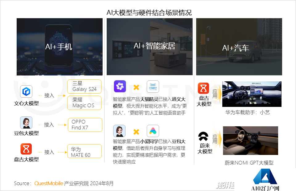Screen dimensions: 296x191
Task: Click the 天猫精灵 description paragraph
Action: click(x=150, y=106)
